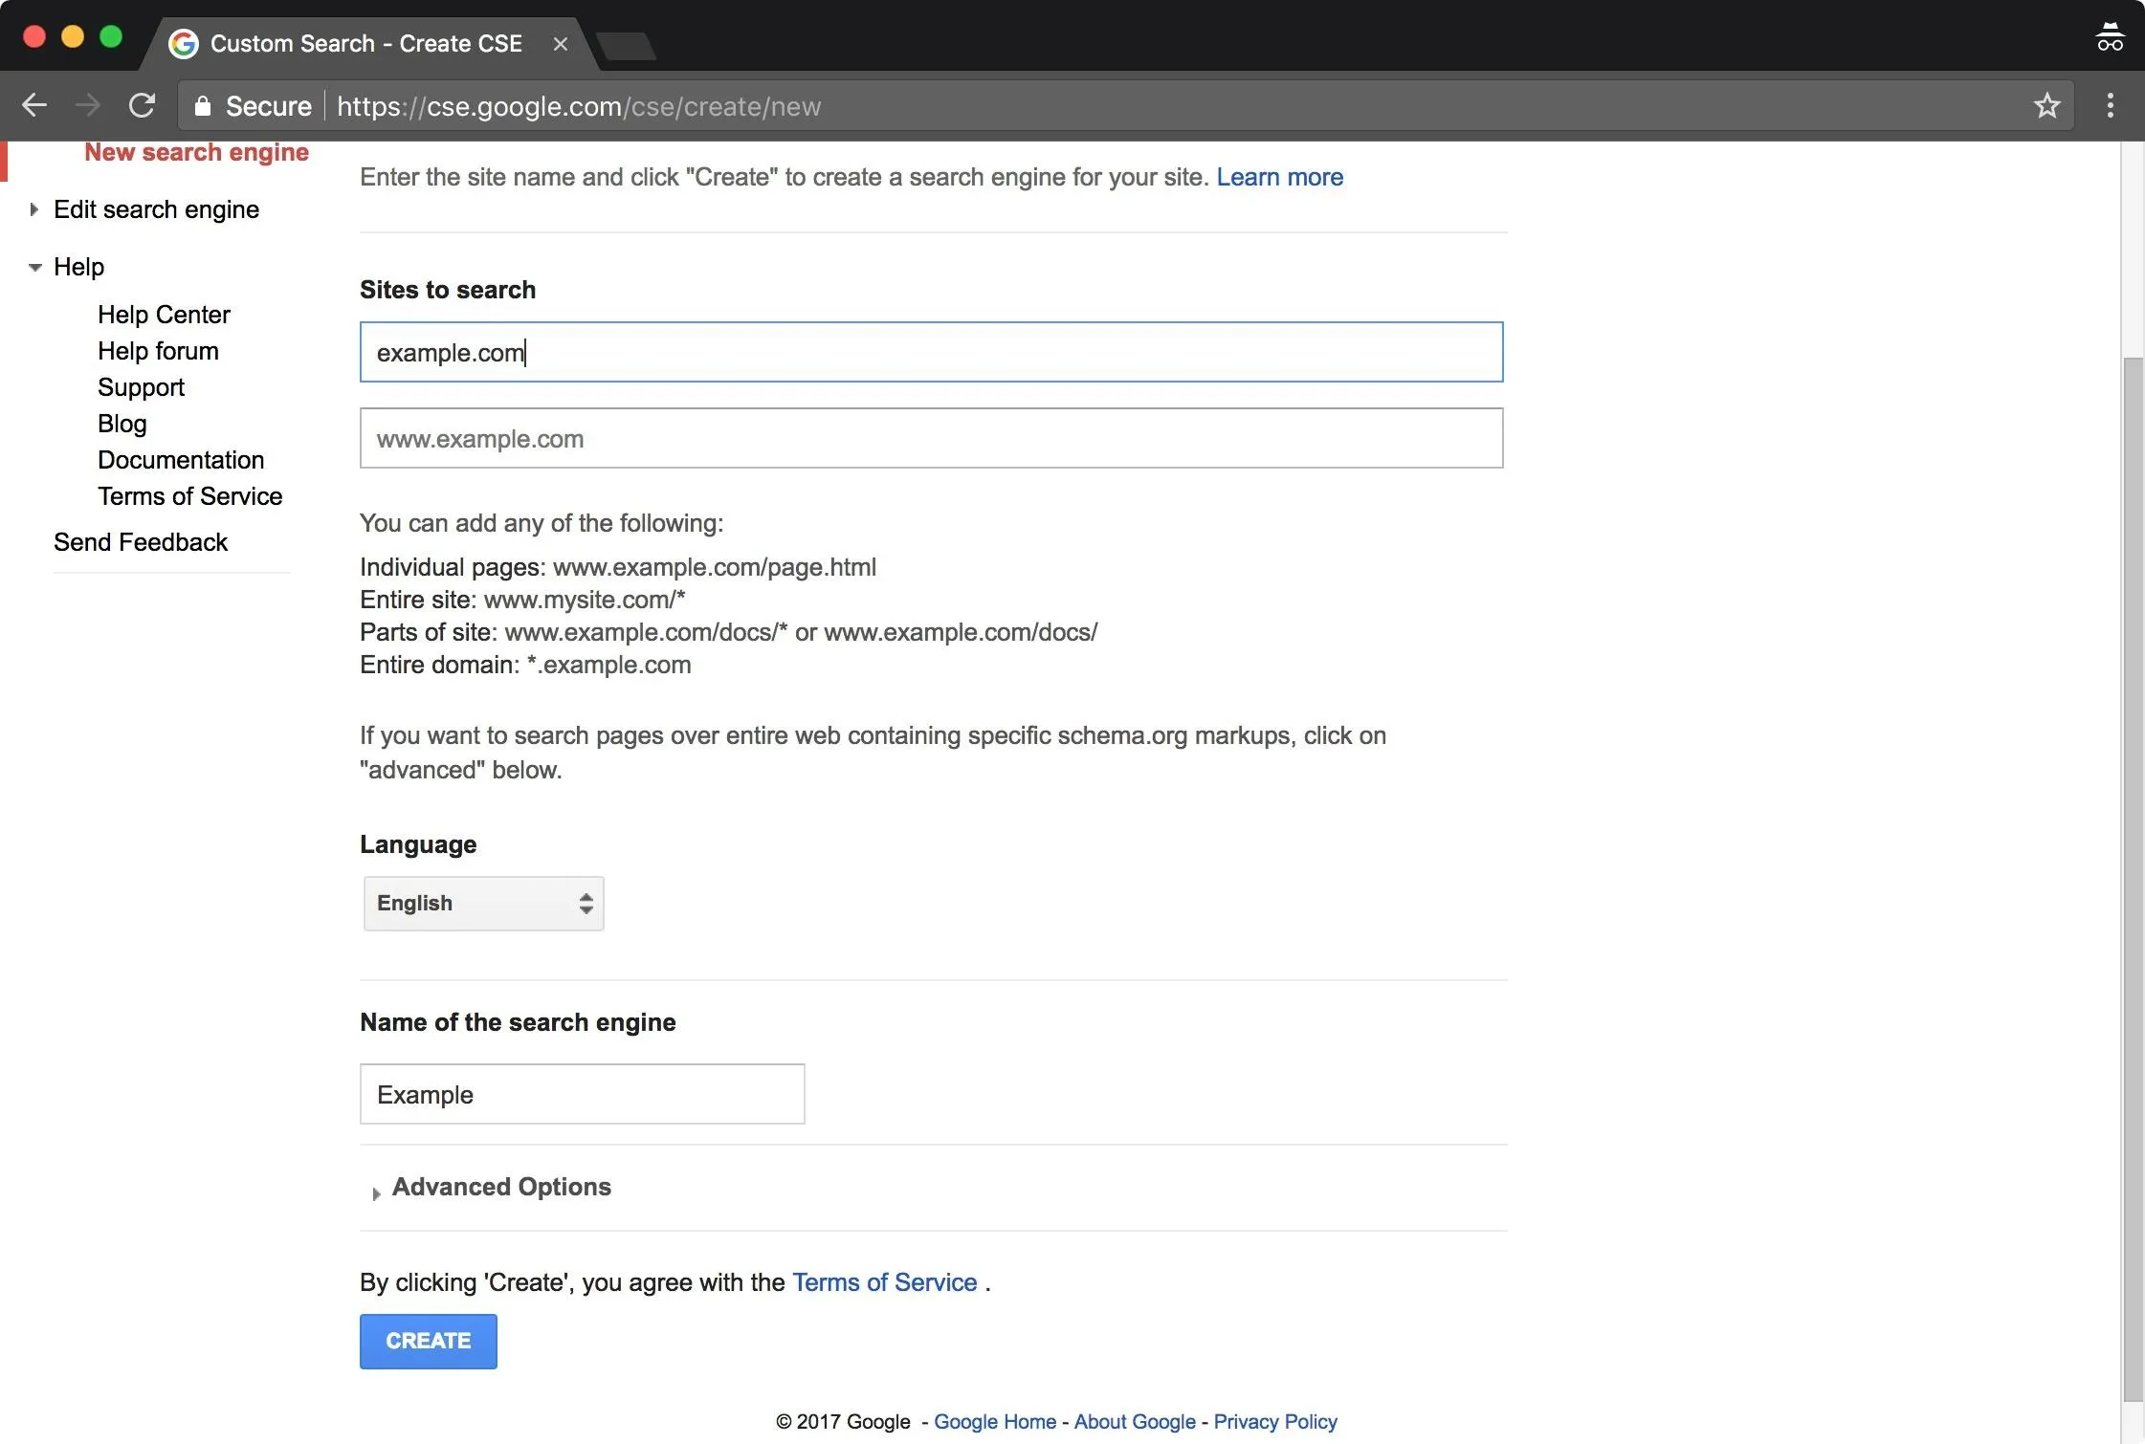Screen dimensions: 2145x1444
Task: Select New search engine in the sidebar
Action: [x=196, y=153]
